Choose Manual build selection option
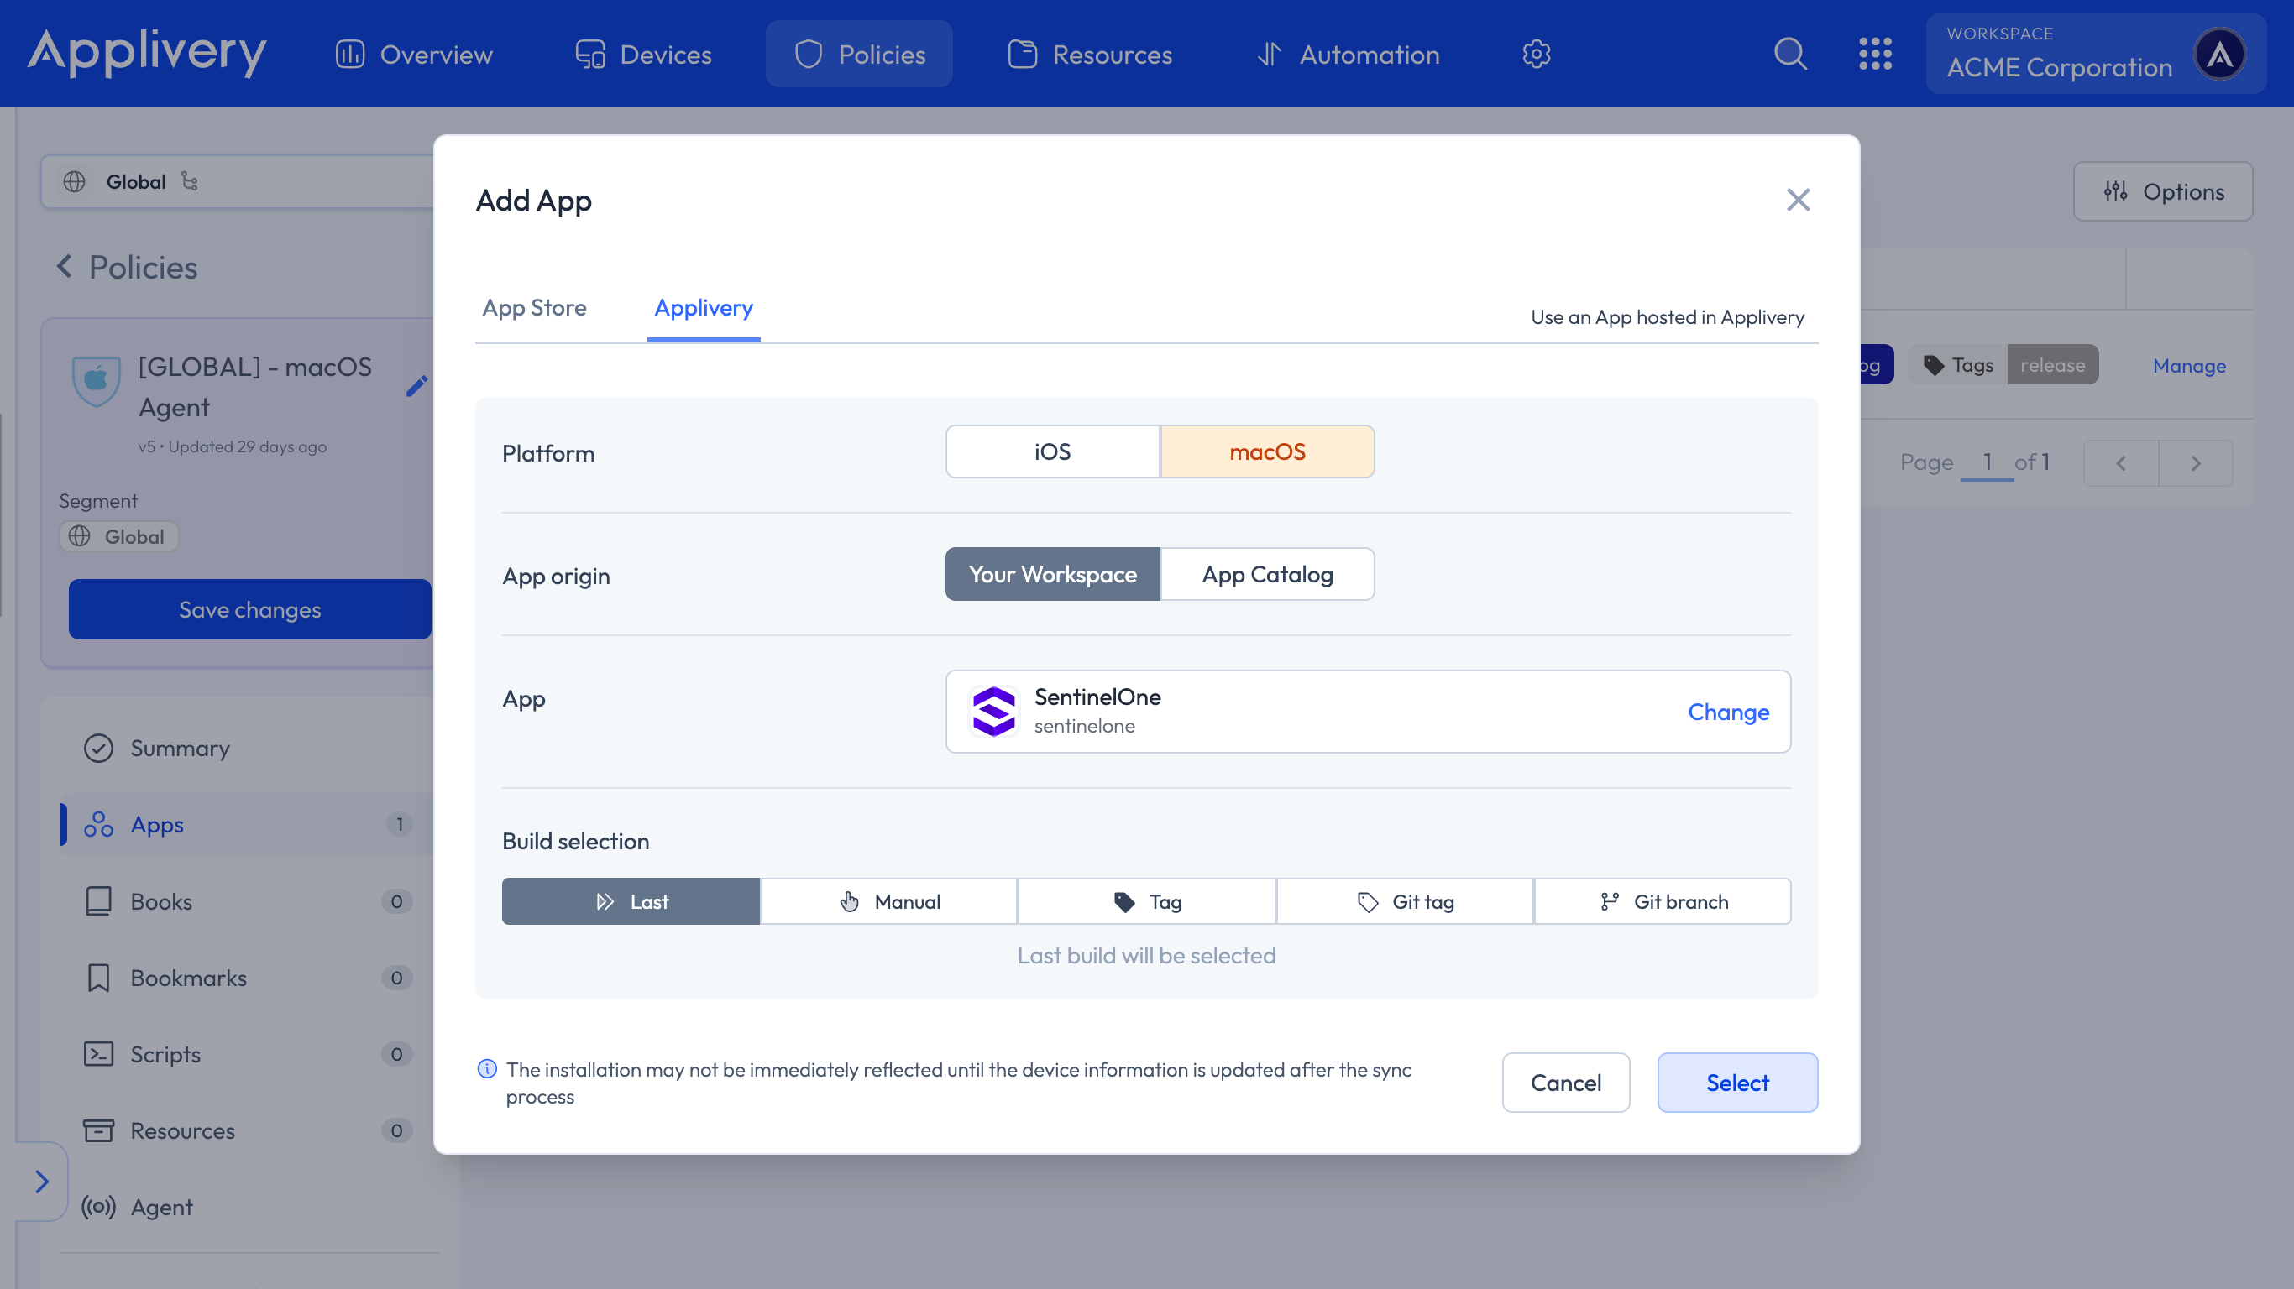The height and width of the screenshot is (1289, 2294). (888, 902)
